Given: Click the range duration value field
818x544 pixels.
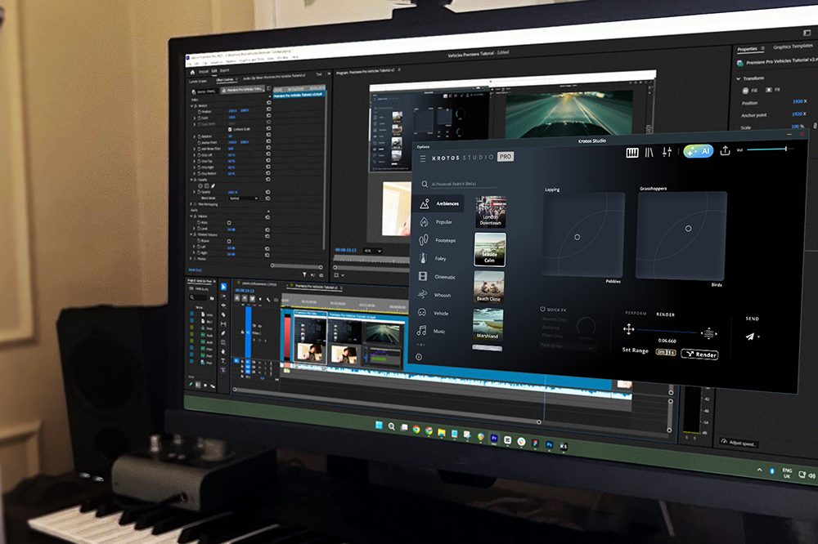Looking at the screenshot, I should coord(666,352).
